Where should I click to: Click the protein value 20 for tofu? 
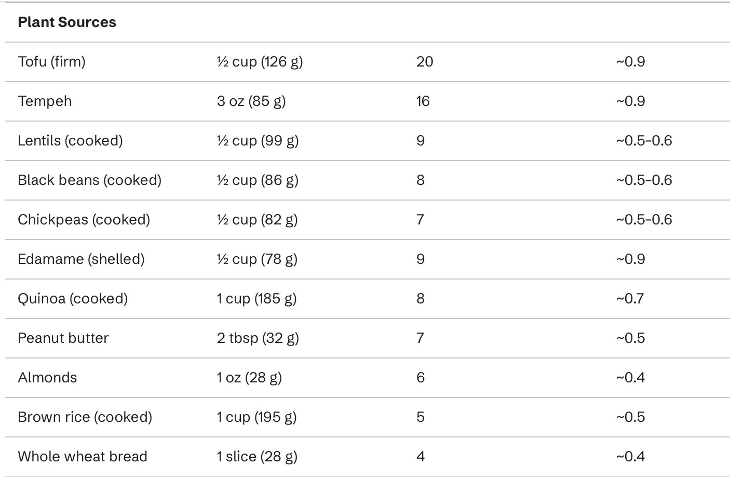coord(425,62)
